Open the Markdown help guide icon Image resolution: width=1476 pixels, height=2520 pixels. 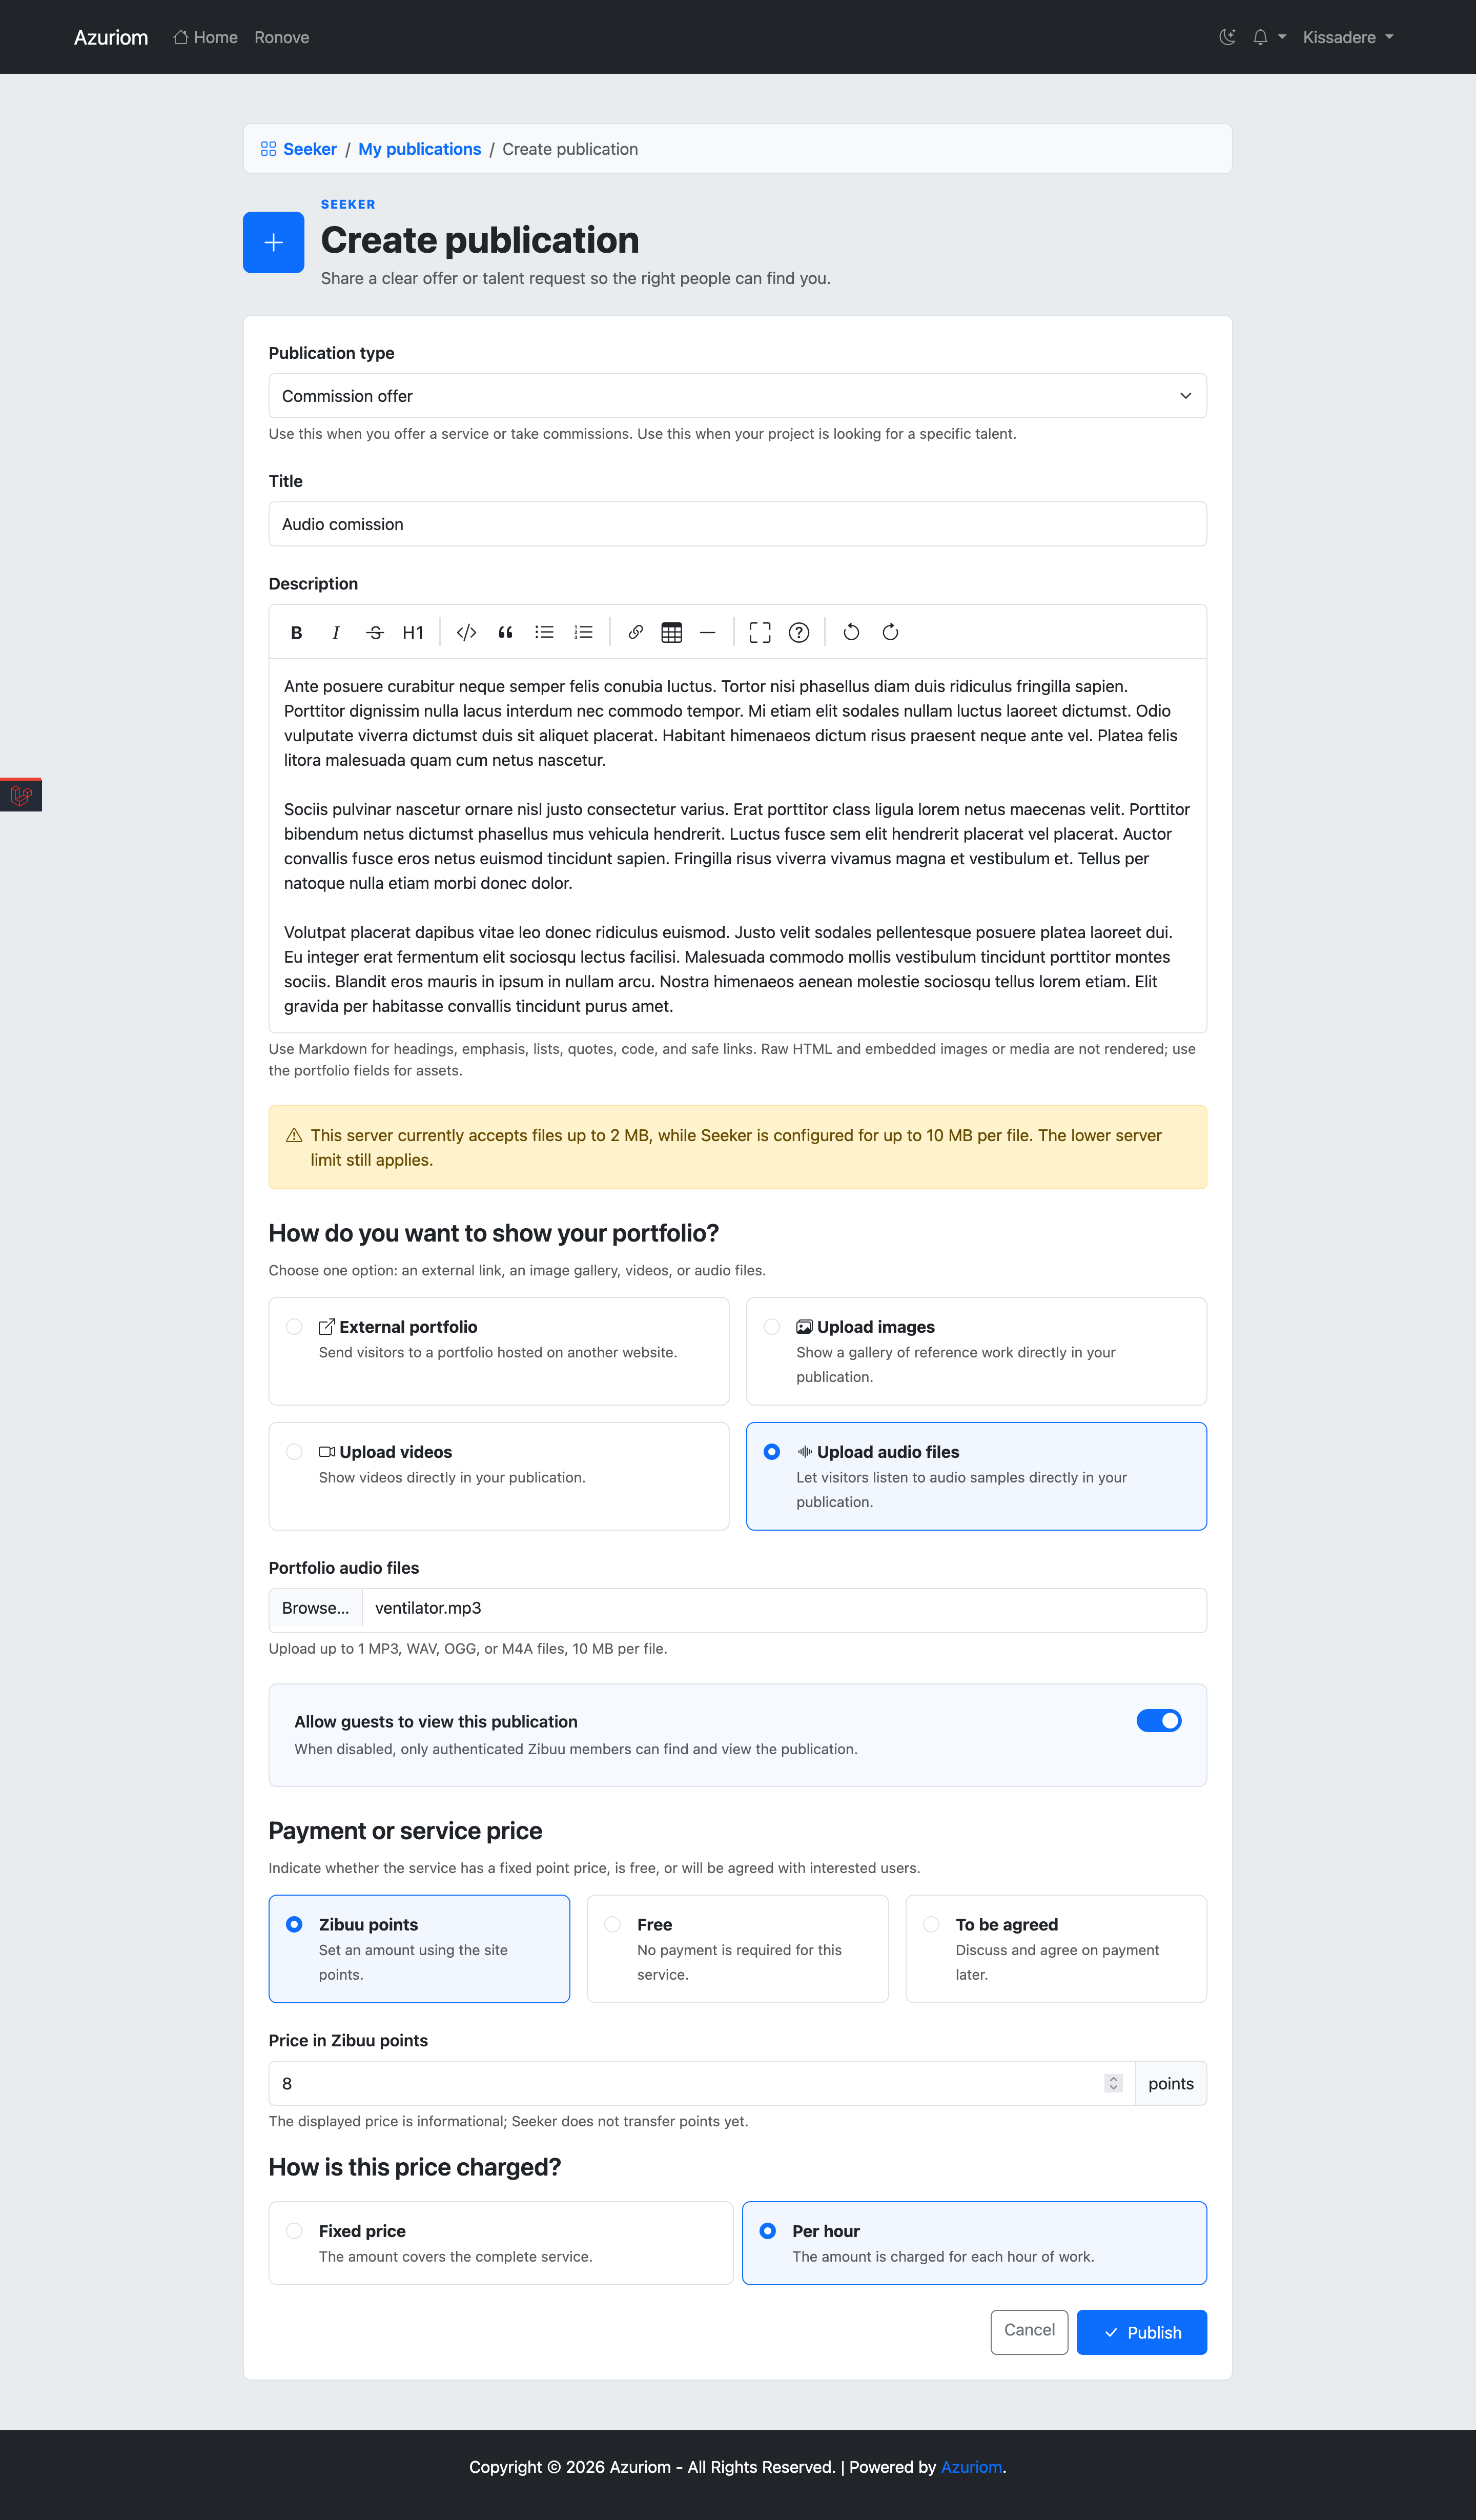[x=799, y=632]
